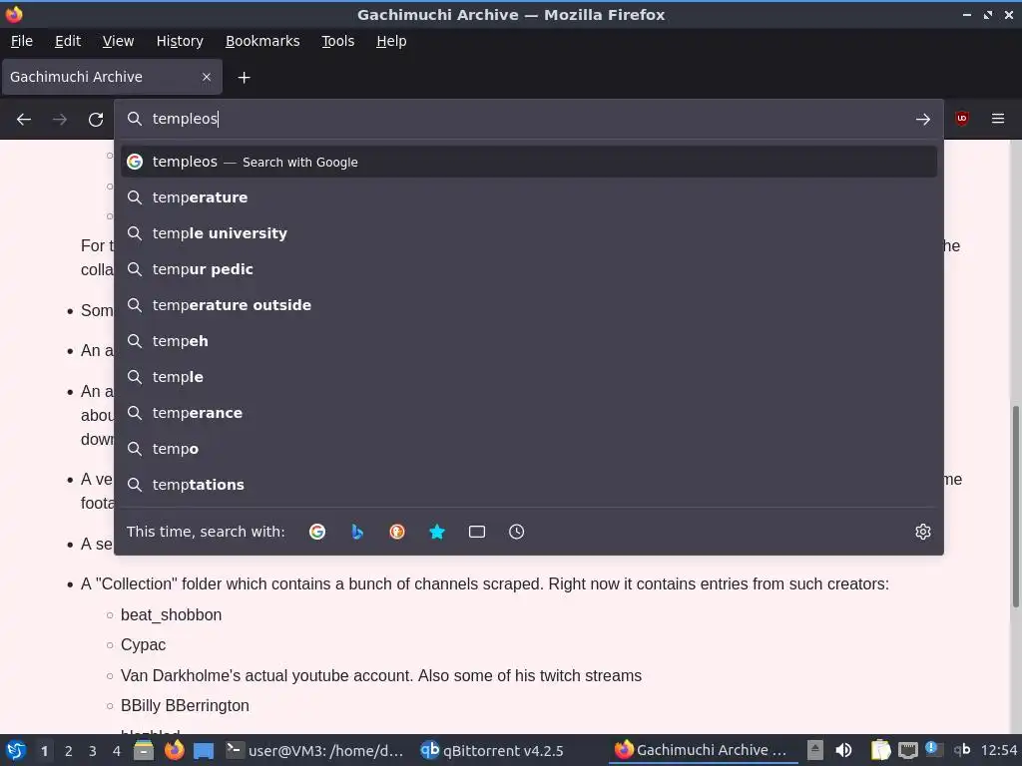Open the volume control tray icon
Viewport: 1022px width, 766px height.
click(x=843, y=750)
